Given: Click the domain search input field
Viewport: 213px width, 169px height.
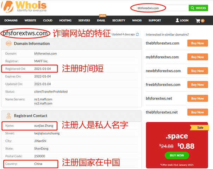Looking at the screenshot, I should click(162, 8).
